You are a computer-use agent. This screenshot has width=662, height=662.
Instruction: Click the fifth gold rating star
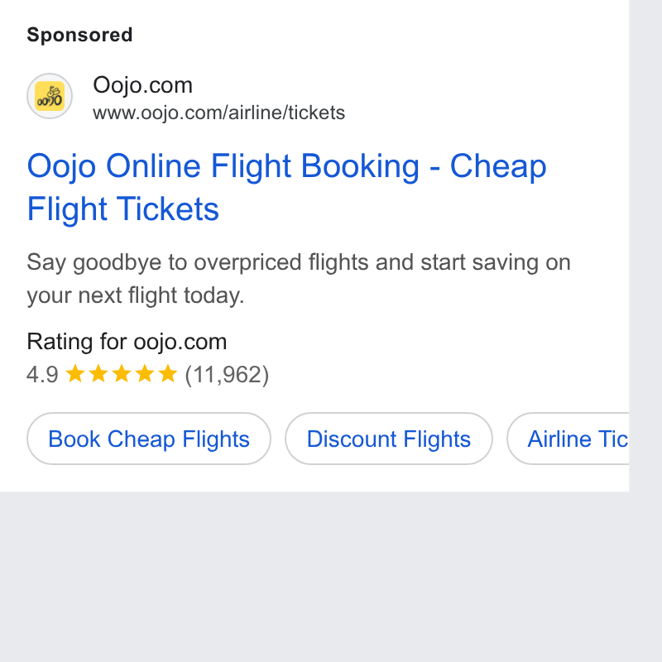[168, 374]
